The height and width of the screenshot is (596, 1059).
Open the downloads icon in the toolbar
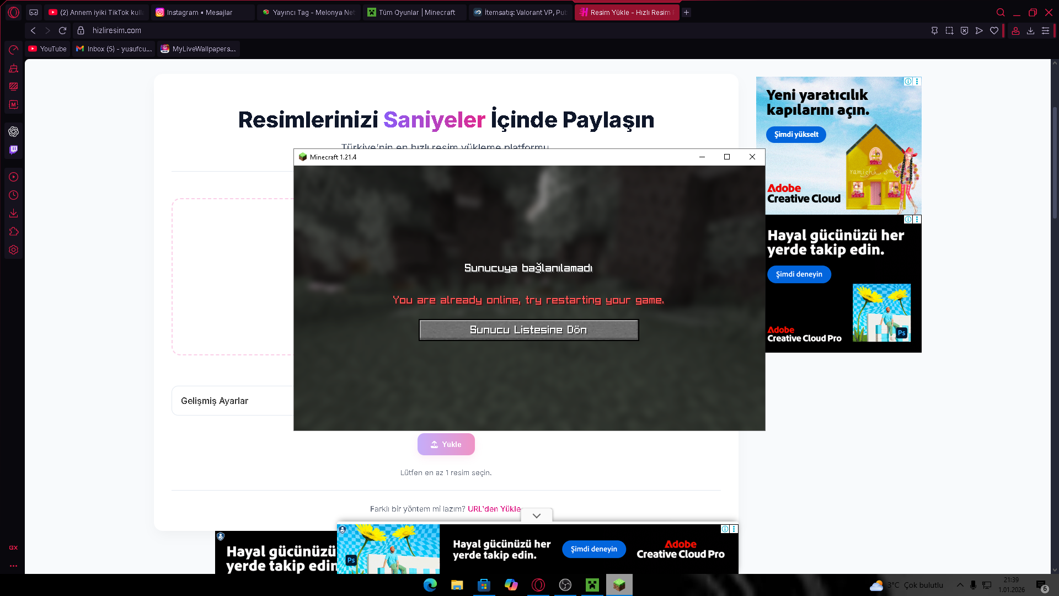(1030, 31)
